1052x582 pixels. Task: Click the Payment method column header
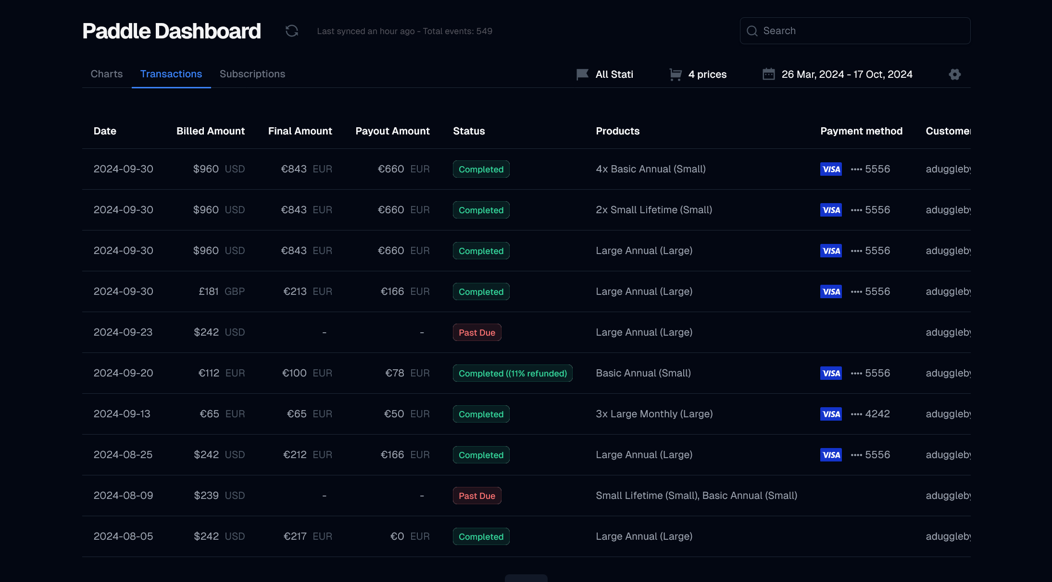(862, 131)
